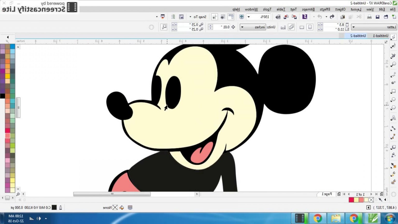The image size is (398, 224).
Task: Click the horizontal scrollbar thumb
Action: [x=112, y=194]
